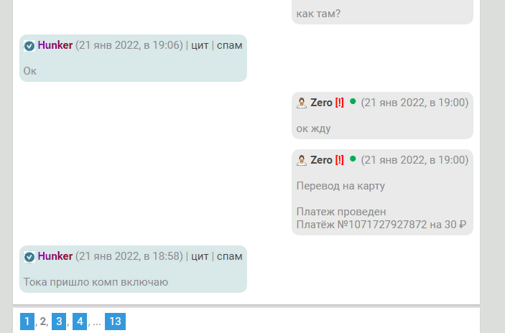Image resolution: width=505 pixels, height=333 pixels.
Task: Mark the 18:58 Hunker message as spam
Action: coord(229,257)
